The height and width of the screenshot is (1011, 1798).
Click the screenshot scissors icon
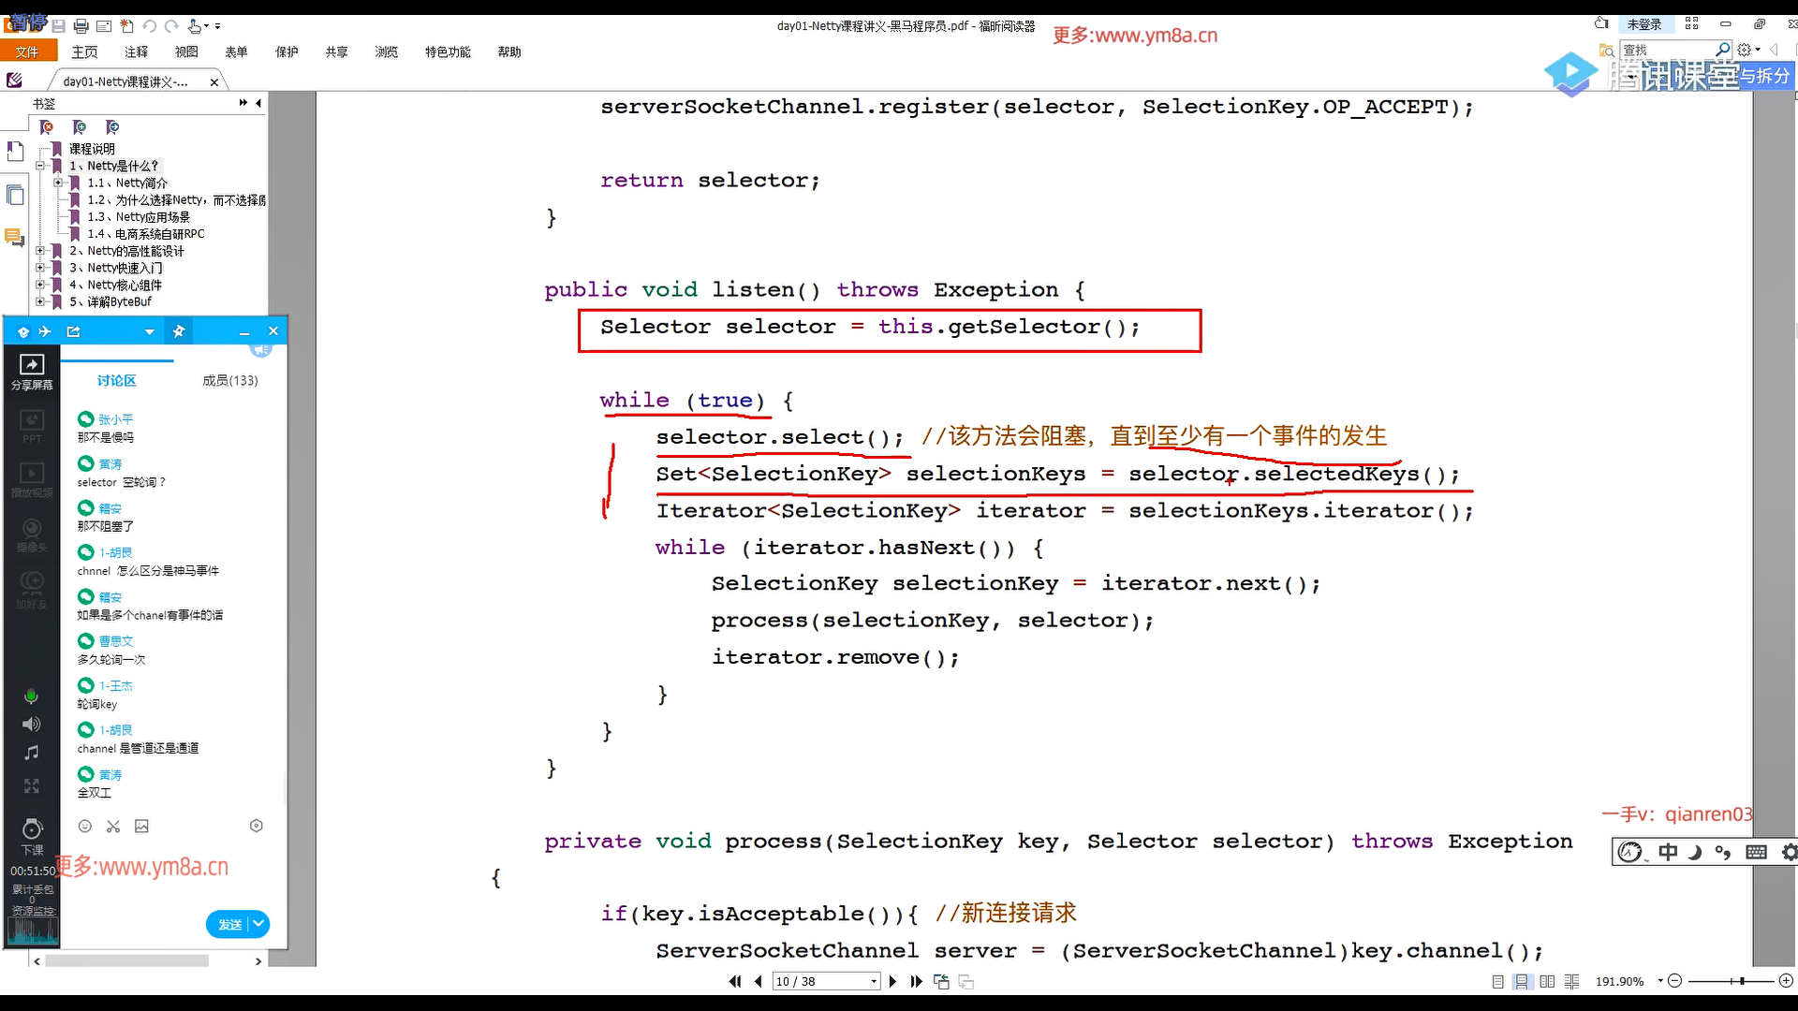[113, 826]
